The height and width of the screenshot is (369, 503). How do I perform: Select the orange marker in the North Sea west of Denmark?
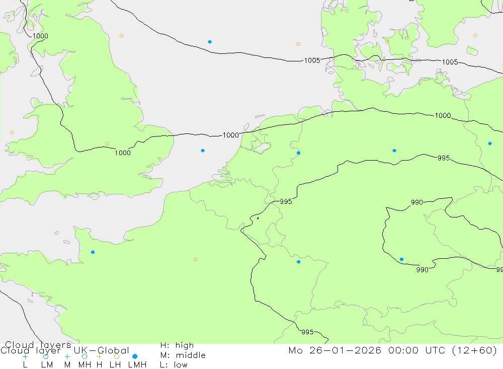tap(298, 44)
